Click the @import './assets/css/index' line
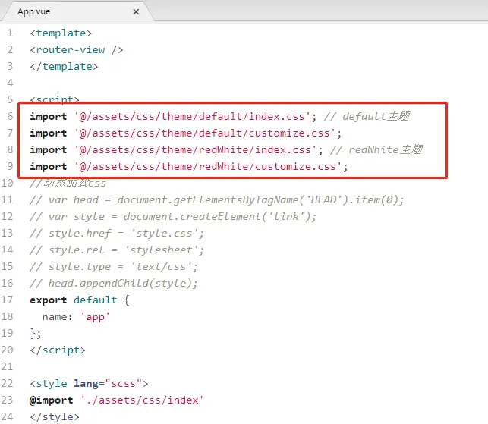 pyautogui.click(x=117, y=400)
